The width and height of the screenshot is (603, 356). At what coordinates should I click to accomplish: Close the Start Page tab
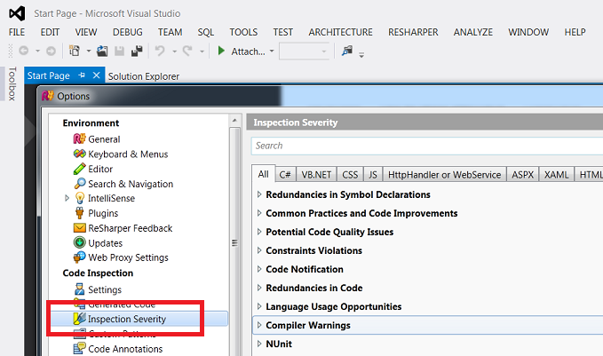pos(96,75)
